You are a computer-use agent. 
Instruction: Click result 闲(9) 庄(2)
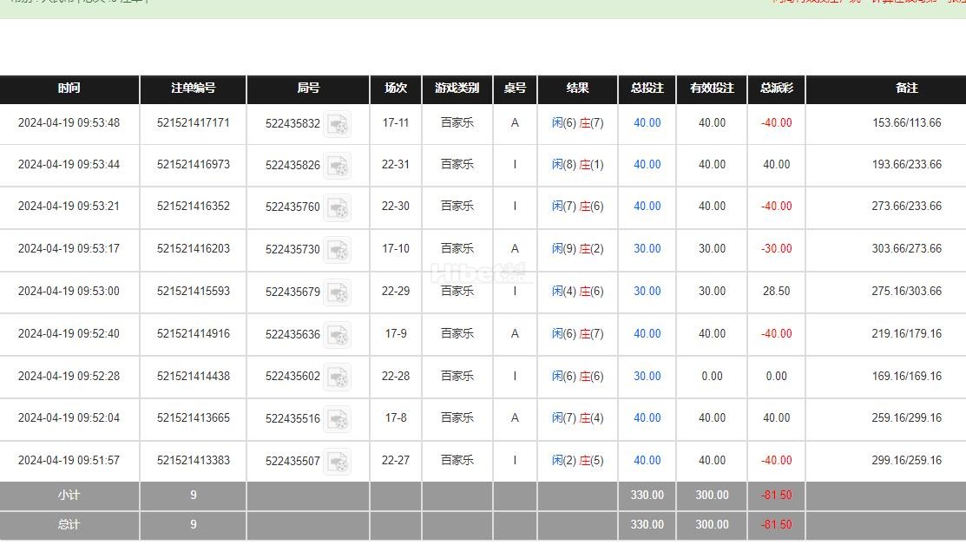pyautogui.click(x=577, y=248)
